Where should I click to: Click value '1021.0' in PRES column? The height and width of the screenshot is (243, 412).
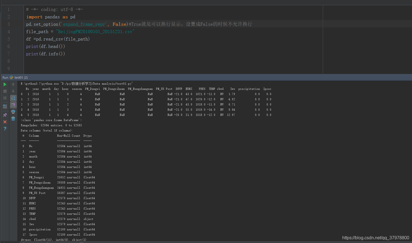(201, 94)
